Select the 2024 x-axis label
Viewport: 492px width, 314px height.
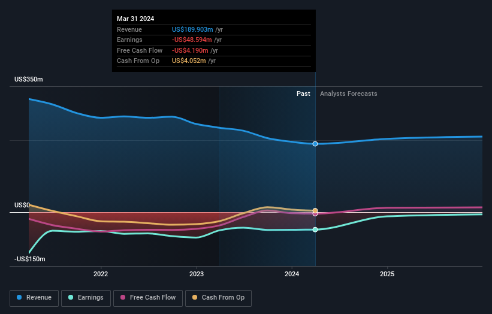[292, 274]
